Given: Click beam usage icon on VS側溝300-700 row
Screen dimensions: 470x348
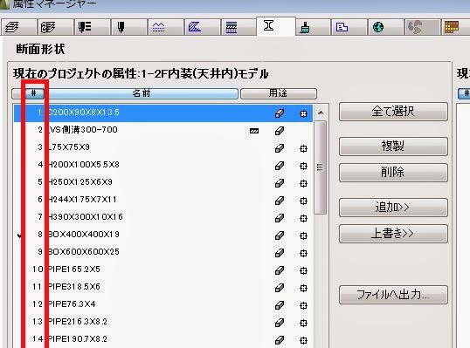Looking at the screenshot, I should [280, 131].
